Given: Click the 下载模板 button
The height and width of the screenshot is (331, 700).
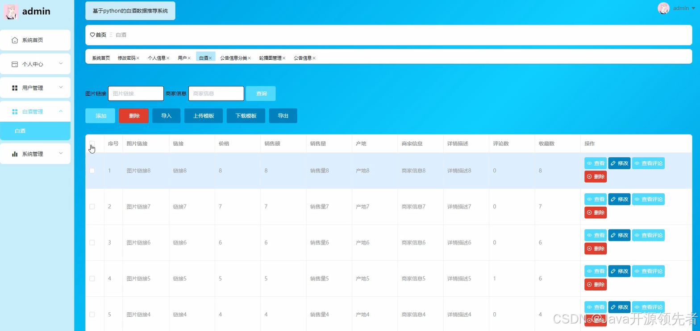Looking at the screenshot, I should click(246, 116).
